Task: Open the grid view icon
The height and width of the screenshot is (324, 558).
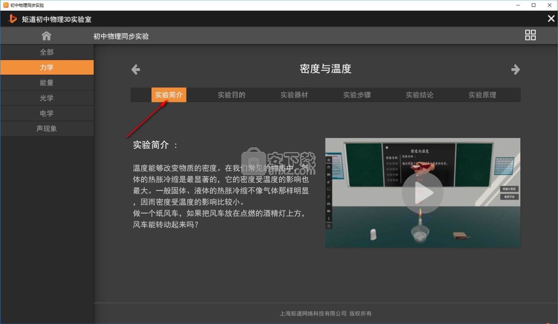Action: [x=530, y=35]
